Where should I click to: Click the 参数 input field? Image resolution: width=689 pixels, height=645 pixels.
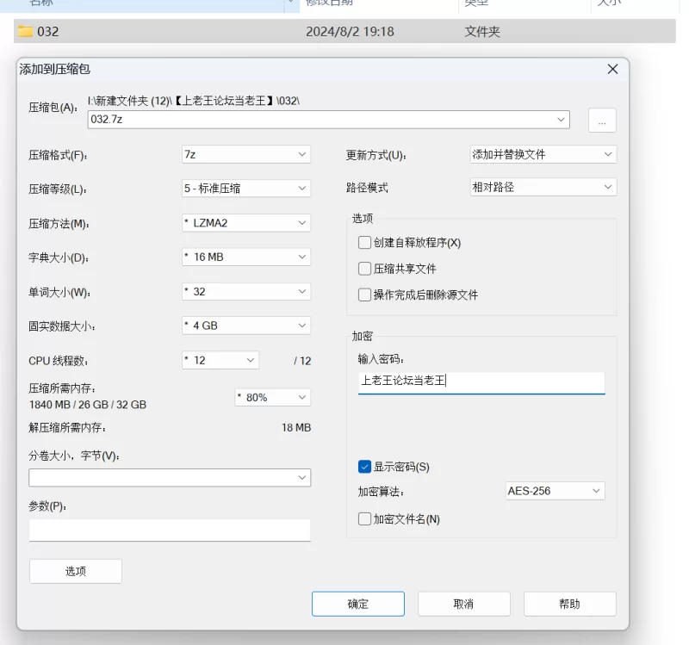click(170, 530)
